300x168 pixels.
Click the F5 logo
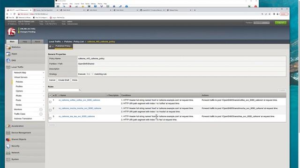coord(11,32)
